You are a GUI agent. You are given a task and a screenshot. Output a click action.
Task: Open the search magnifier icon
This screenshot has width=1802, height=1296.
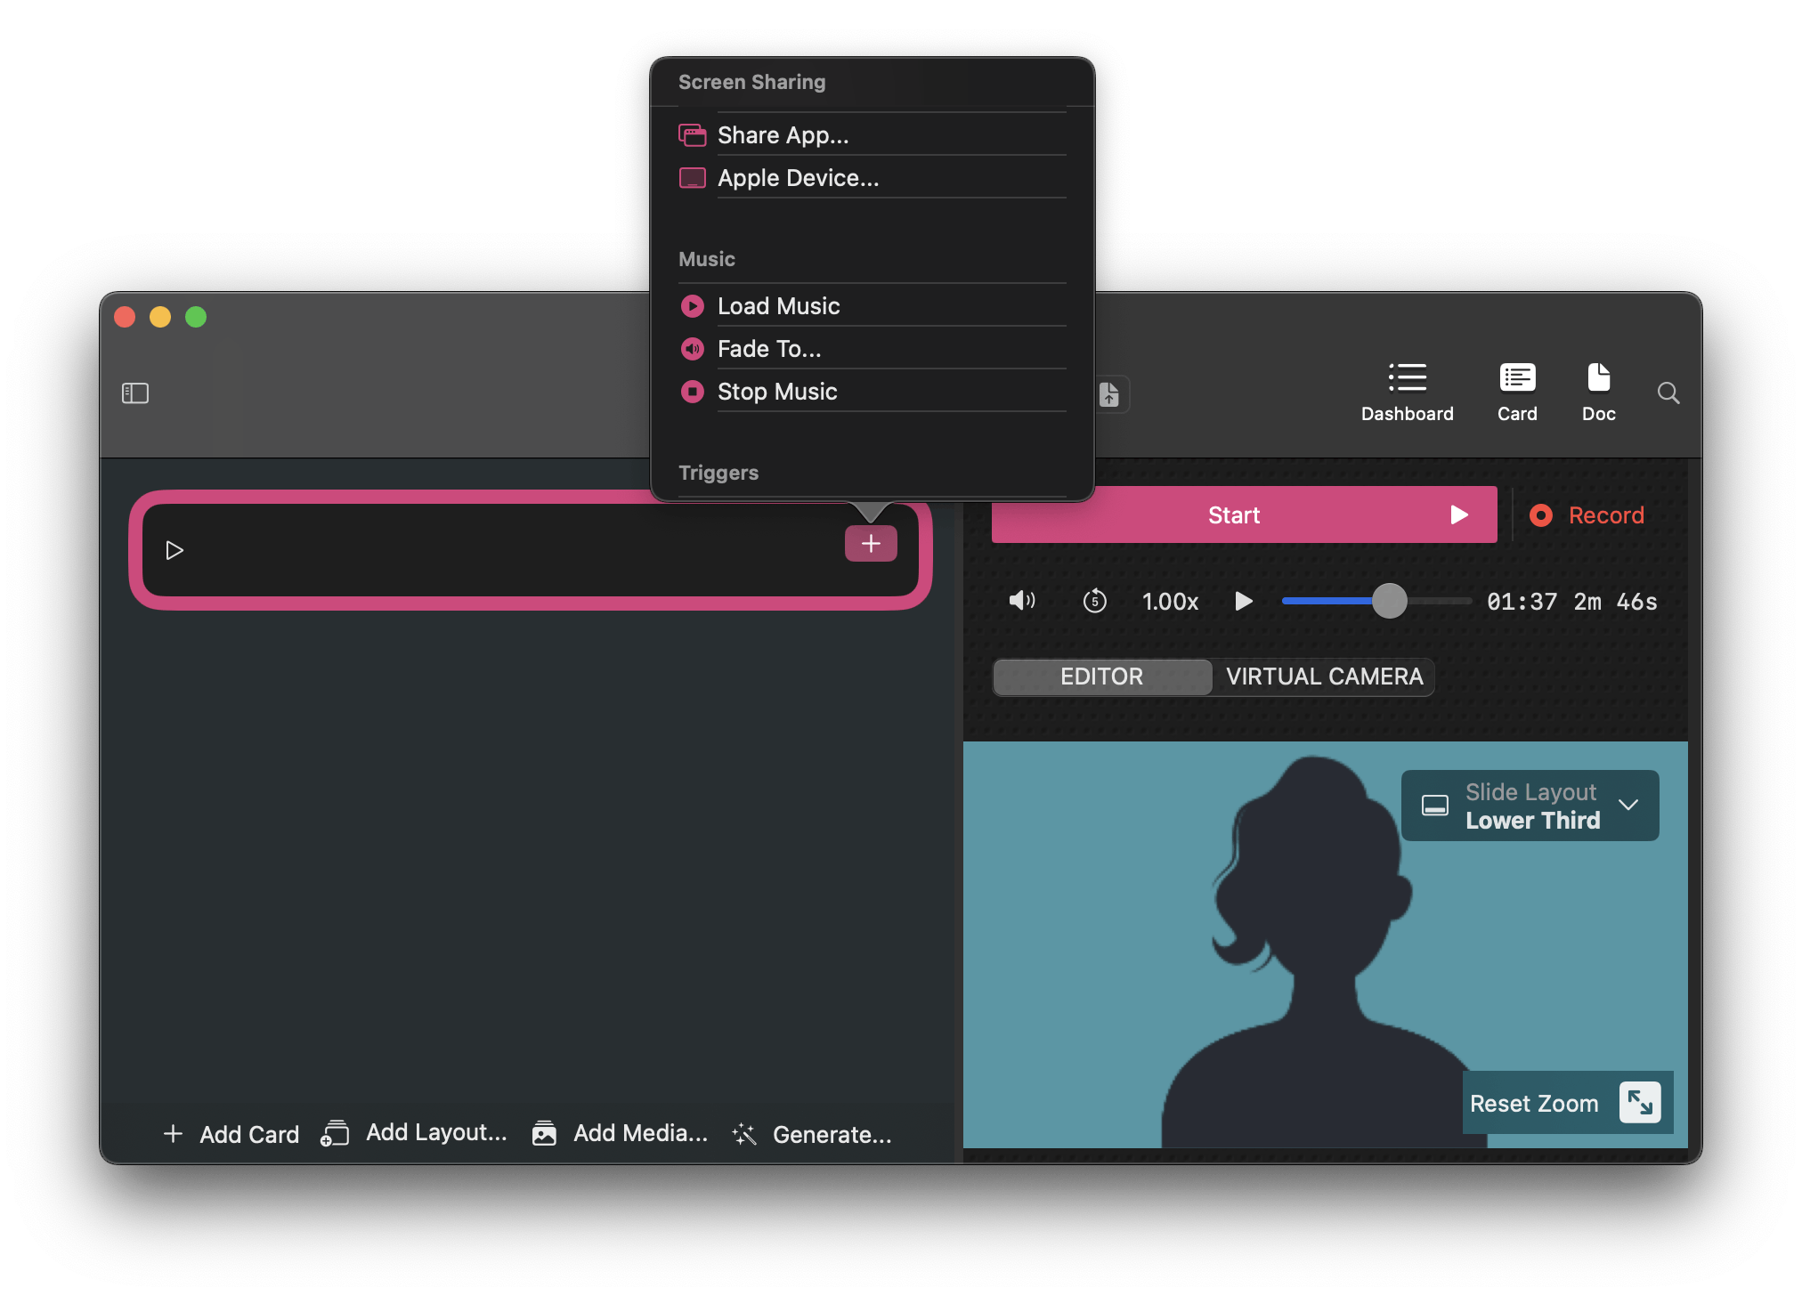click(x=1668, y=393)
